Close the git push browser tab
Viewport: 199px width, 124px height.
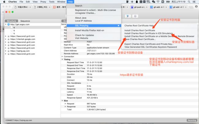[x=147, y=7]
